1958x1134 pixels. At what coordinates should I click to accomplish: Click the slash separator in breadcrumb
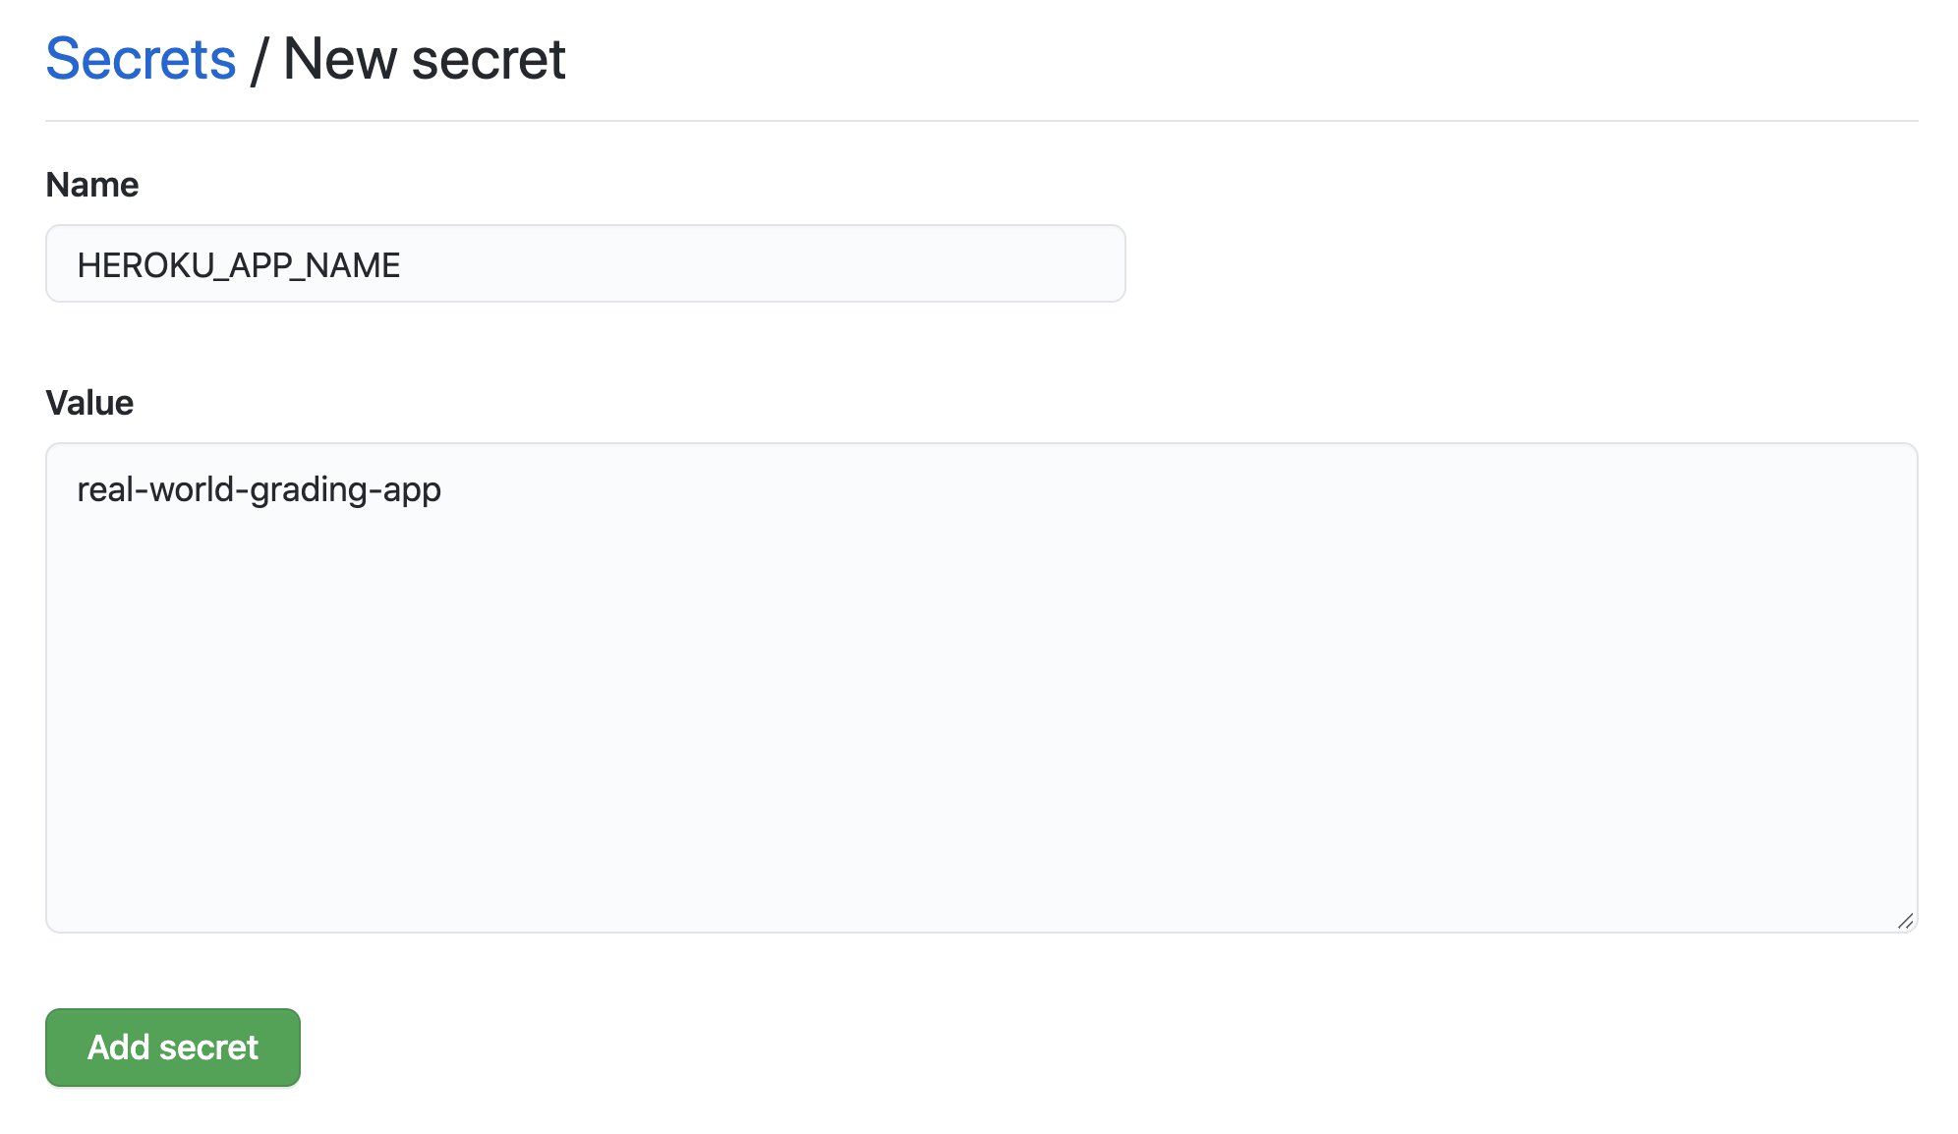pos(259,59)
